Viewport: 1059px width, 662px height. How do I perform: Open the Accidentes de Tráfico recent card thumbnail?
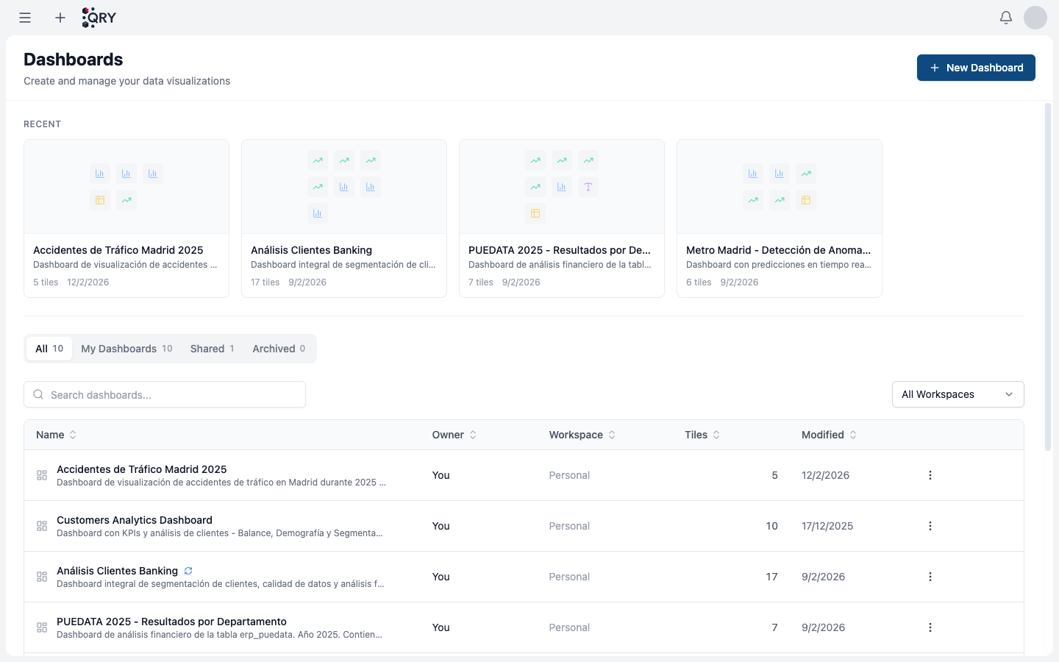pyautogui.click(x=126, y=187)
